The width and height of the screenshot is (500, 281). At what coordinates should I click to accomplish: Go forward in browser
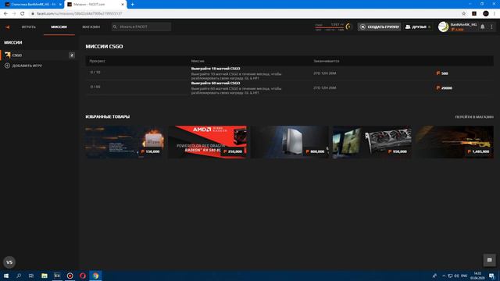point(14,14)
